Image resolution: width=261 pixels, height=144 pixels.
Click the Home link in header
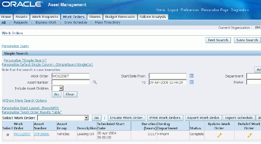click(161, 10)
